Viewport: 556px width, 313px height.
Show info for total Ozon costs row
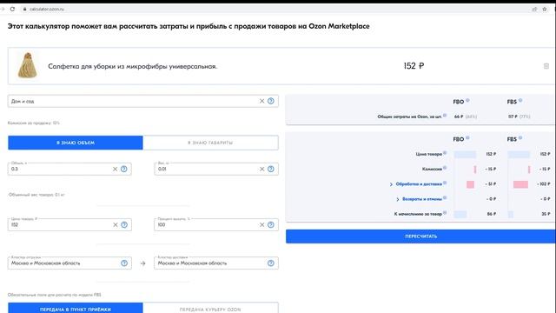[445, 116]
